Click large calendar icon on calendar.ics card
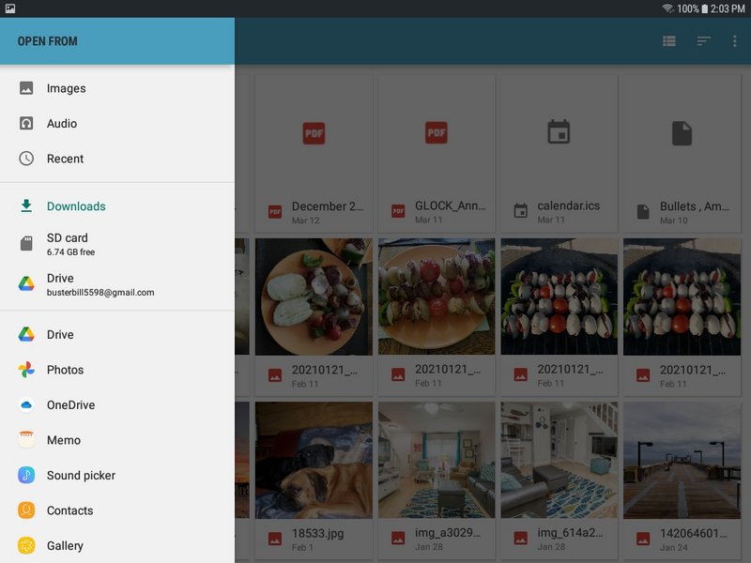Screen dimensions: 751x563 click(x=559, y=132)
